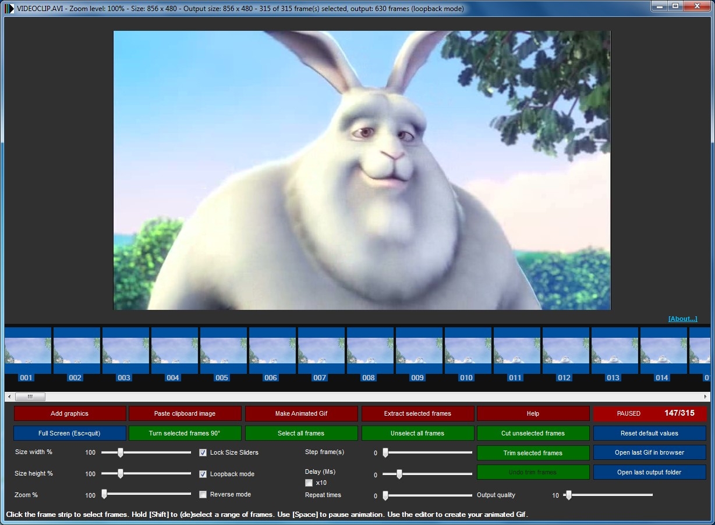The width and height of the screenshot is (715, 525).
Task: Check the x10 delay multiplier box
Action: pos(309,483)
